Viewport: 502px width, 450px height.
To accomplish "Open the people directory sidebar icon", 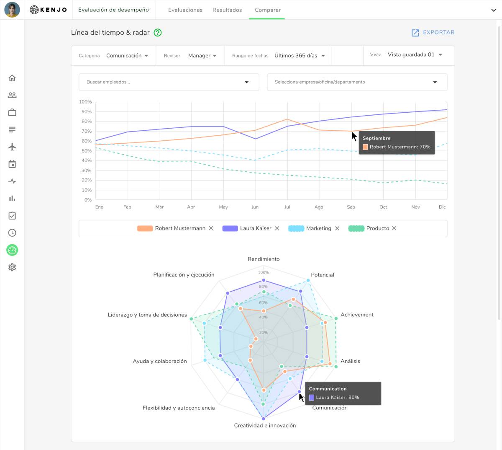I will click(x=12, y=95).
